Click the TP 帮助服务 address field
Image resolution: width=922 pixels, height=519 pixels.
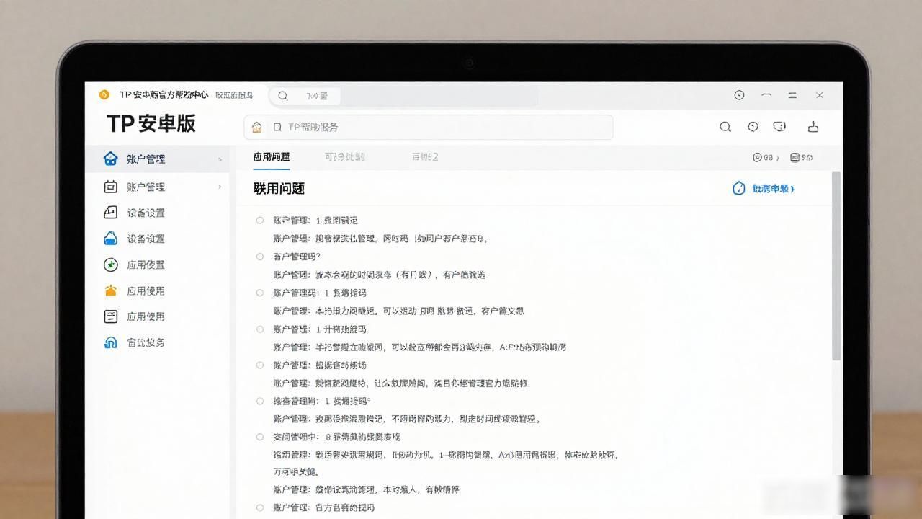[x=429, y=127]
